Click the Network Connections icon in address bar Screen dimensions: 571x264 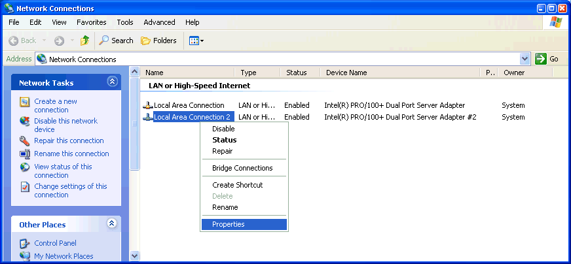(x=42, y=59)
